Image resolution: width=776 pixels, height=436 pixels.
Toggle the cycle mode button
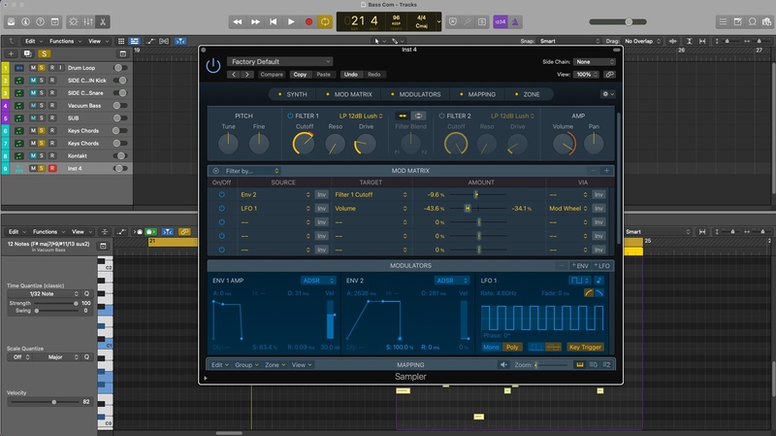point(325,20)
